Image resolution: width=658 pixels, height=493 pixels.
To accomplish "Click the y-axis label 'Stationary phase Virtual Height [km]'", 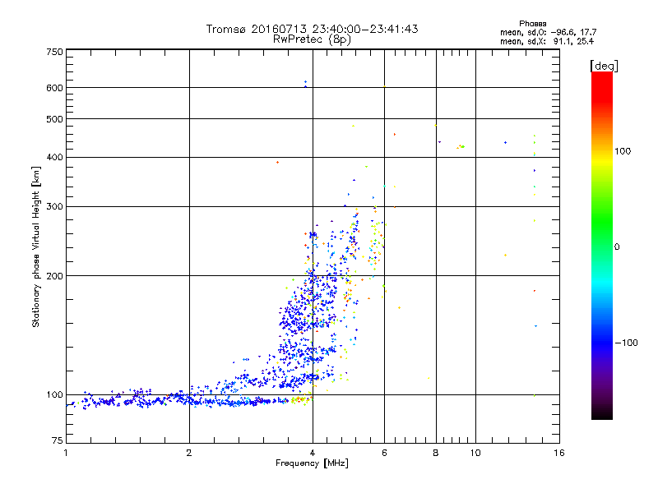I will 36,246.
